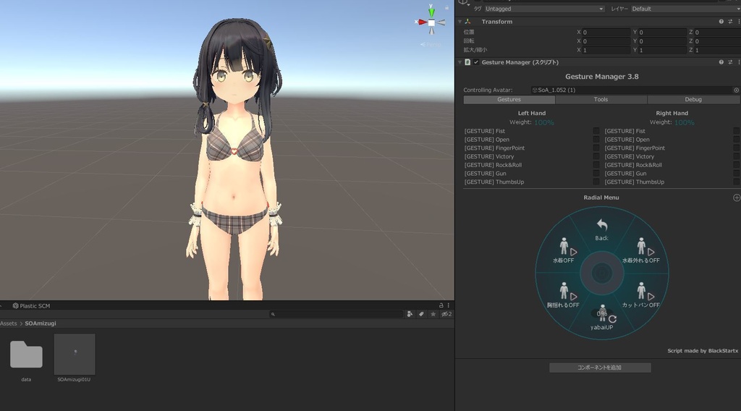Collapse the Gesture Manager component foldout
The image size is (741, 411).
[x=460, y=62]
